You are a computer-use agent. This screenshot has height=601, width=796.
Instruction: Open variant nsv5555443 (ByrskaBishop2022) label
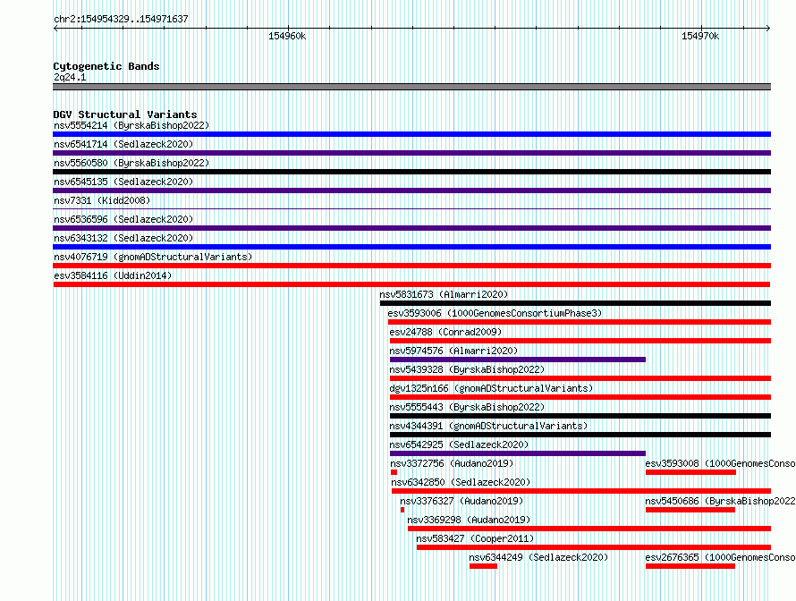pyautogui.click(x=467, y=407)
